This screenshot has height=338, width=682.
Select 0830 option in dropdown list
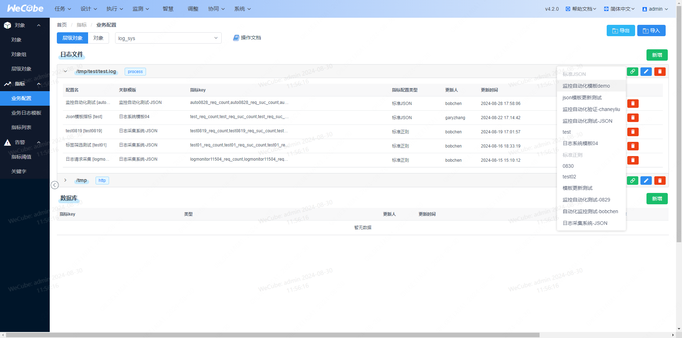591,166
